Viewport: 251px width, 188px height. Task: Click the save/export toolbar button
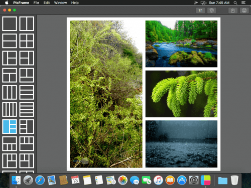[x=233, y=11]
